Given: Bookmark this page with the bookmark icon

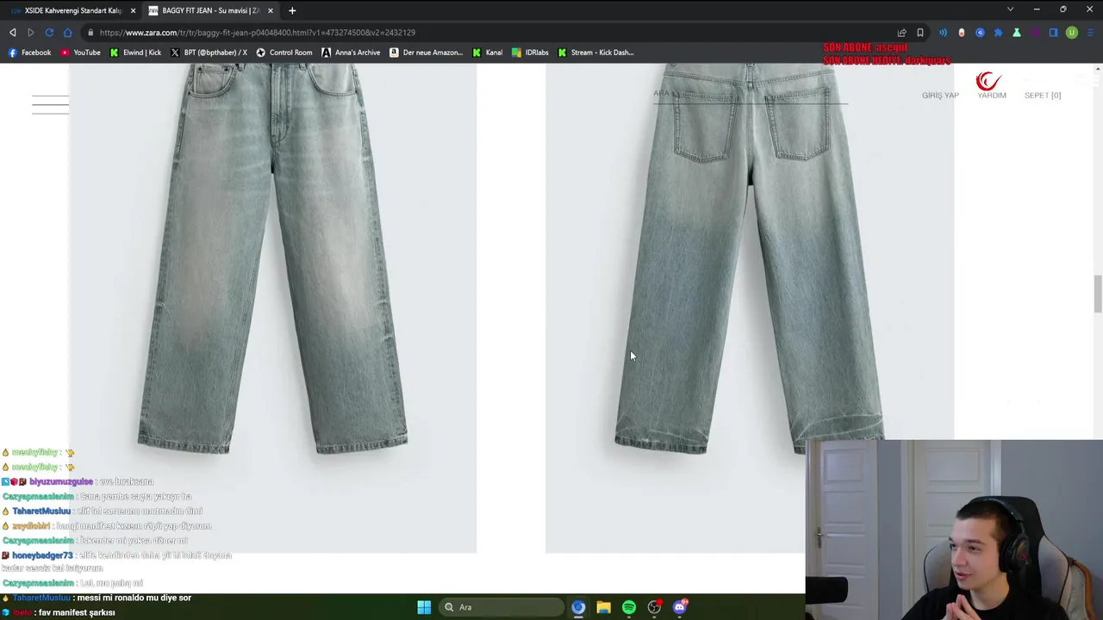Looking at the screenshot, I should point(920,33).
